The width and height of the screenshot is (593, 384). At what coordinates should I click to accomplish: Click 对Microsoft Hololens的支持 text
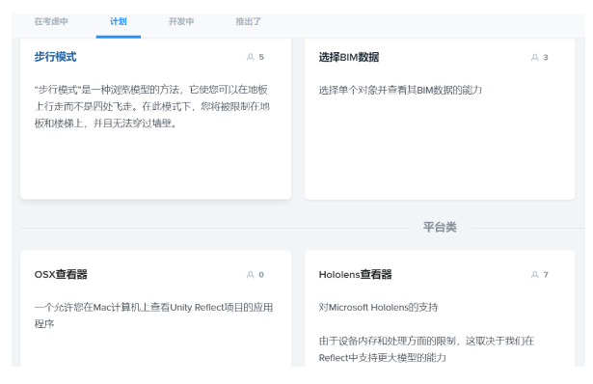(x=378, y=307)
